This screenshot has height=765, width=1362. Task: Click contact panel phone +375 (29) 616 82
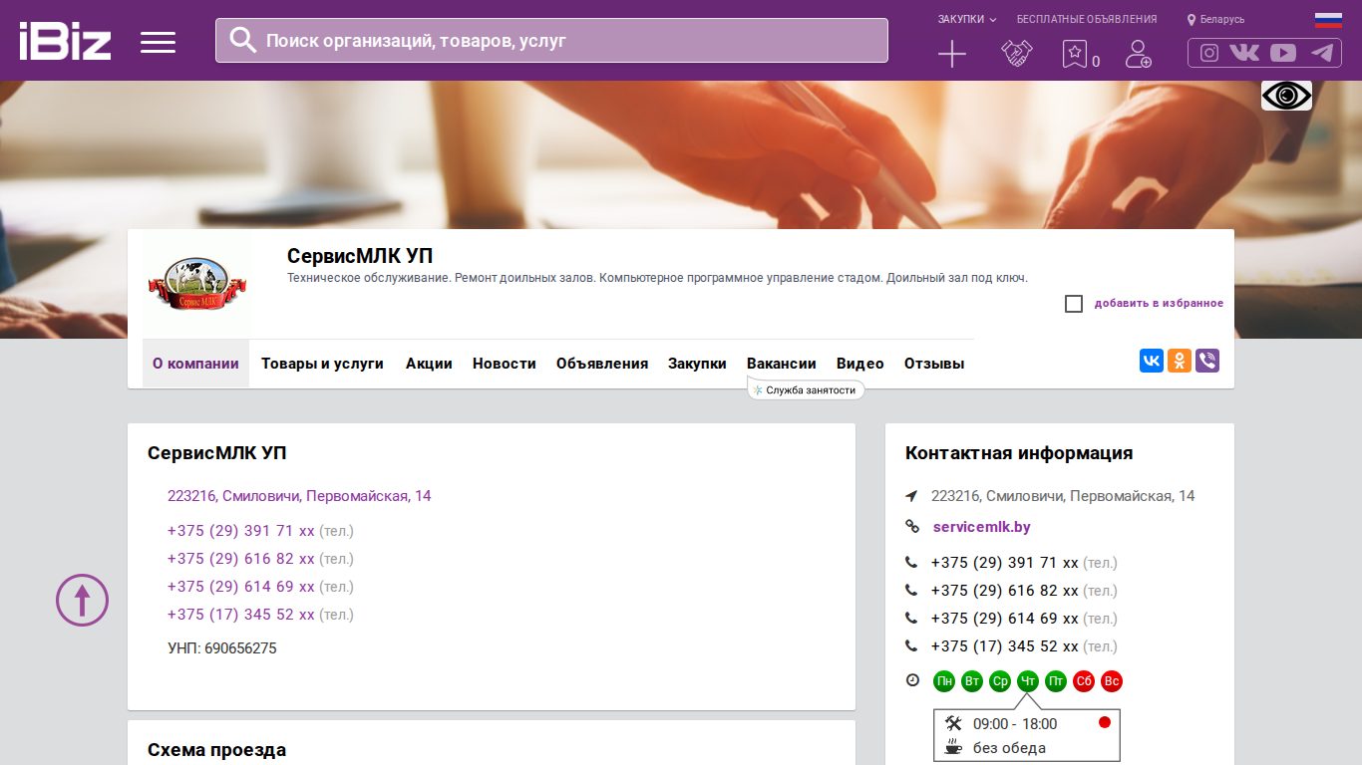[1005, 591]
